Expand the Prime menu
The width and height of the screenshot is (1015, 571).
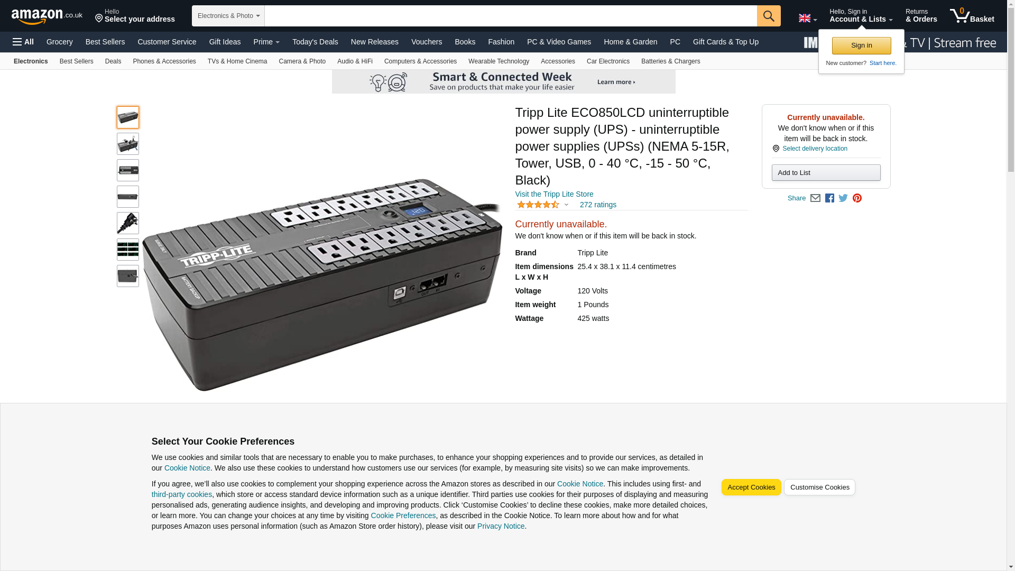tap(266, 42)
